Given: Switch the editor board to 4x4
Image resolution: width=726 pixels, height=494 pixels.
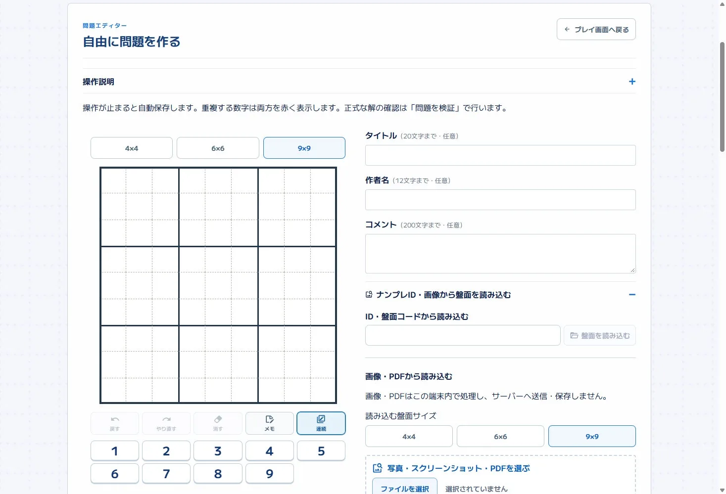Looking at the screenshot, I should click(132, 148).
